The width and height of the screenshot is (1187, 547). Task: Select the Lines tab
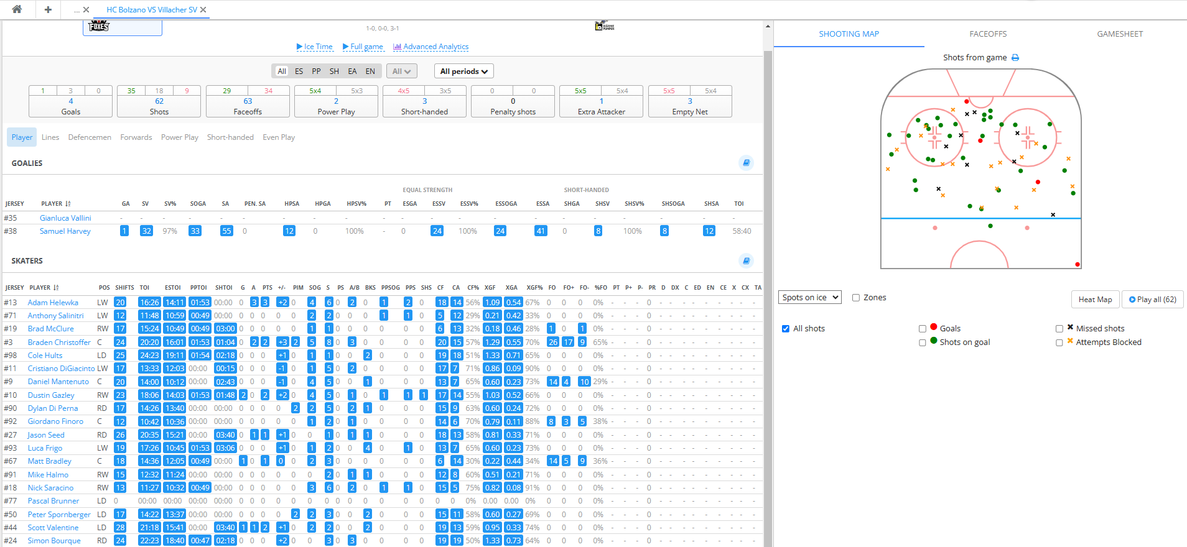coord(50,137)
